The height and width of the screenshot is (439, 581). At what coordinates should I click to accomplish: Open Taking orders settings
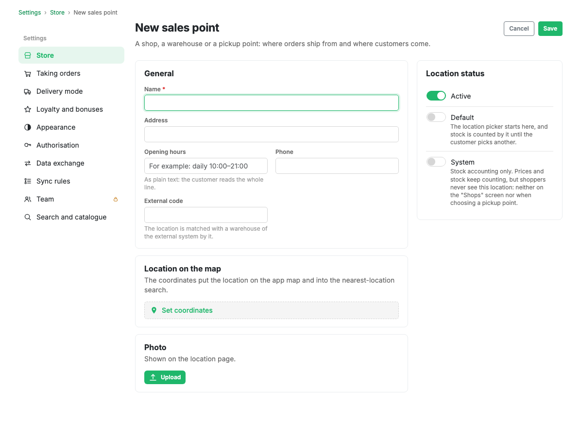tap(71, 73)
